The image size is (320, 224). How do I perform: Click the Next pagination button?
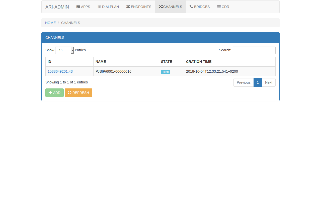point(269,82)
